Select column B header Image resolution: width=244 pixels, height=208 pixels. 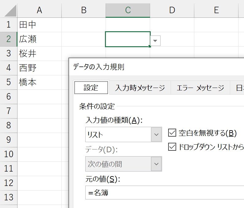[83, 10]
